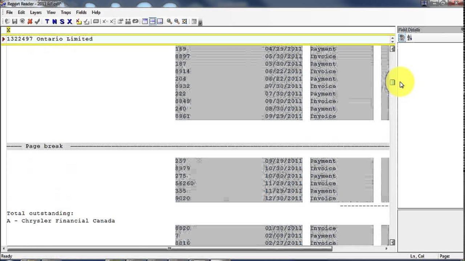The width and height of the screenshot is (465, 261).
Task: Click the checkmark verify icon
Action: [37, 21]
